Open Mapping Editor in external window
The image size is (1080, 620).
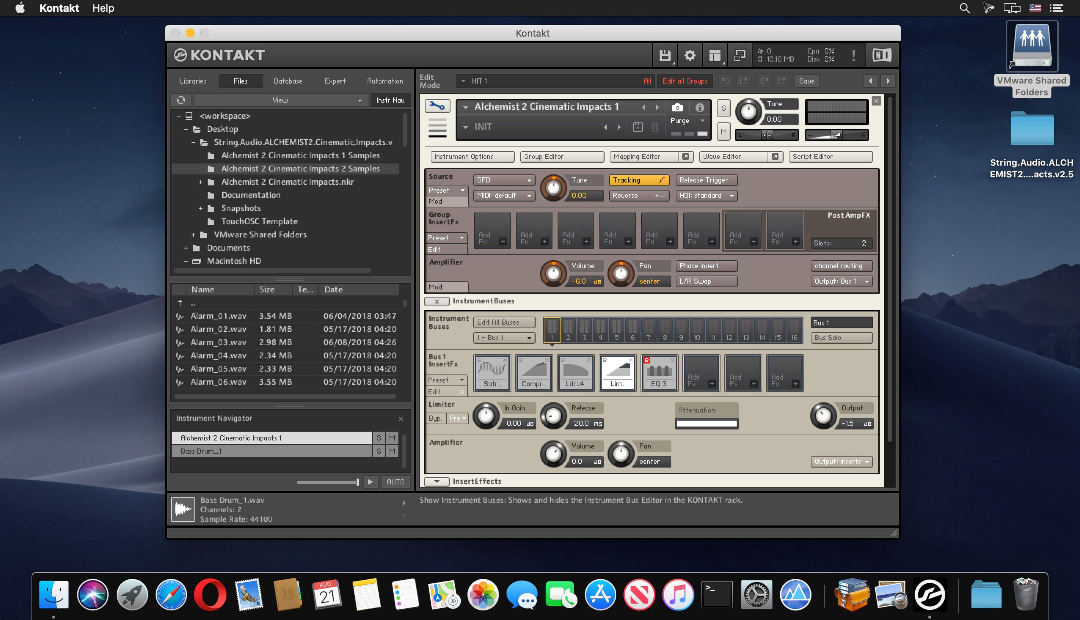[685, 157]
